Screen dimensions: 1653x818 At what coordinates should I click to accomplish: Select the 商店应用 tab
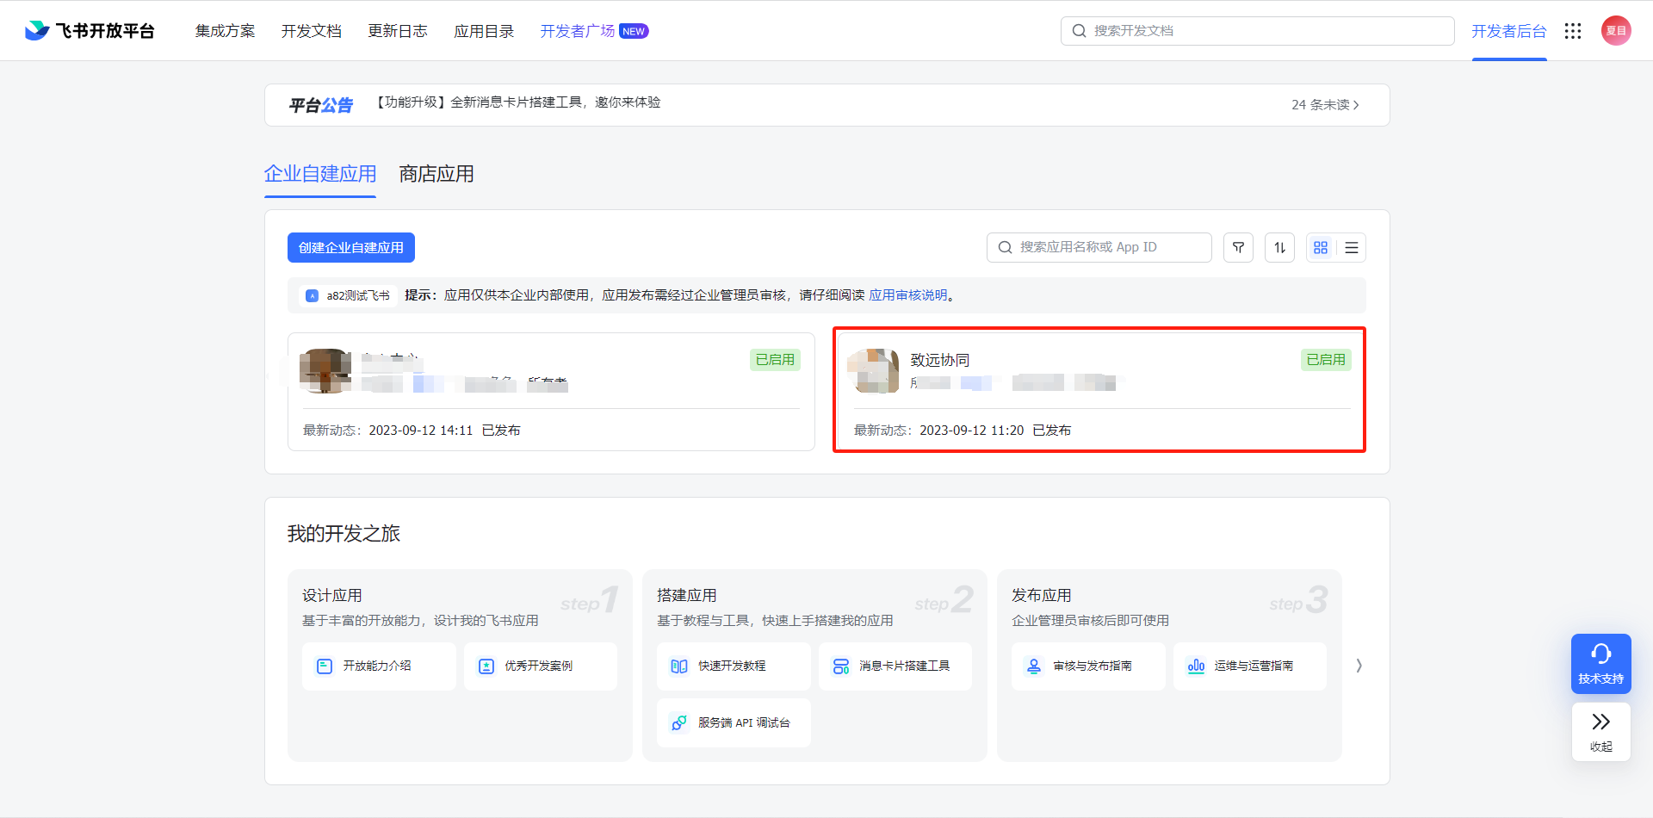tap(436, 174)
